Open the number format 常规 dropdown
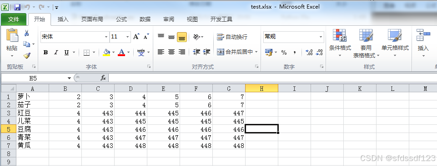The image size is (437, 166). [x=321, y=37]
